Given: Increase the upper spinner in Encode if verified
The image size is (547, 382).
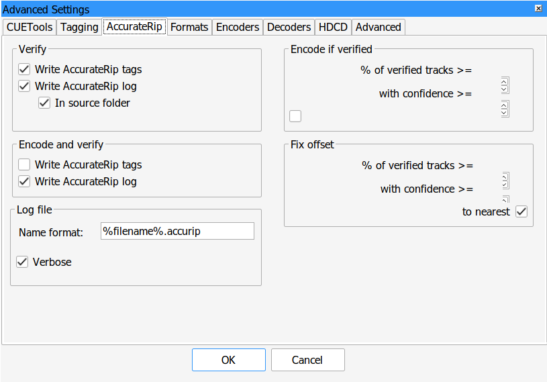Looking at the screenshot, I should point(505,81).
